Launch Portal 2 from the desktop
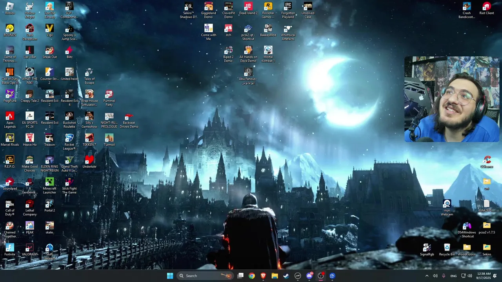Viewport: 502px width, 282px height. pos(49,206)
